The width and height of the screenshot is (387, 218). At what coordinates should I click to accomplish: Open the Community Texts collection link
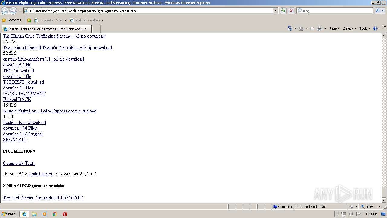(19, 163)
